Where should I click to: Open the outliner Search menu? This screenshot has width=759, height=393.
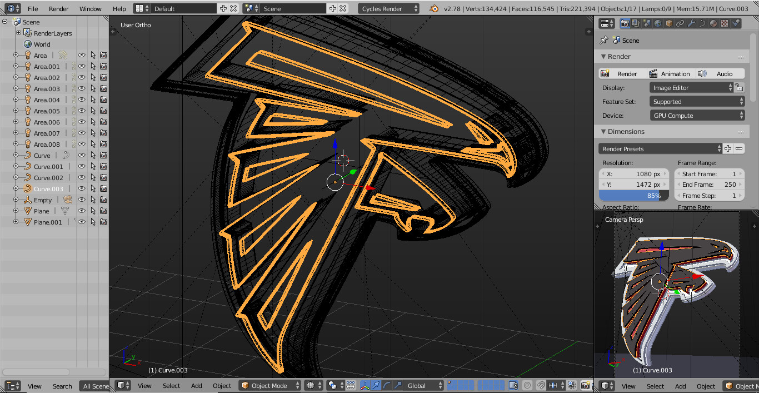click(x=62, y=386)
